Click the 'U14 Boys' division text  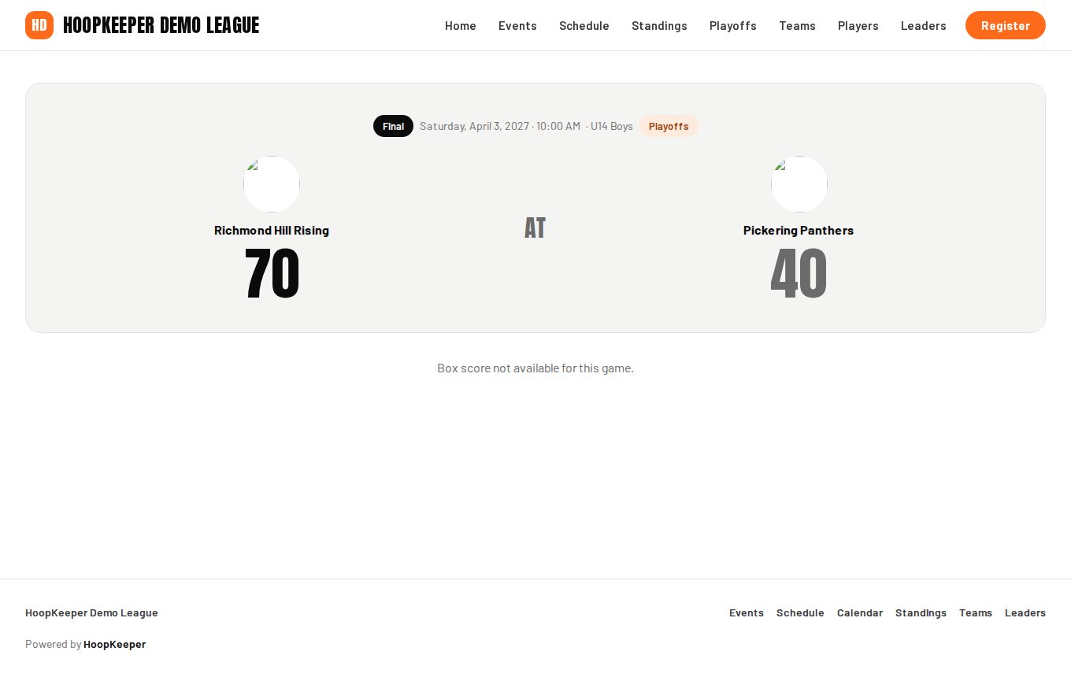point(612,126)
